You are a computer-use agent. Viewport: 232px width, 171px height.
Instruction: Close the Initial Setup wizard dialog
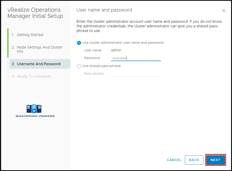224,10
